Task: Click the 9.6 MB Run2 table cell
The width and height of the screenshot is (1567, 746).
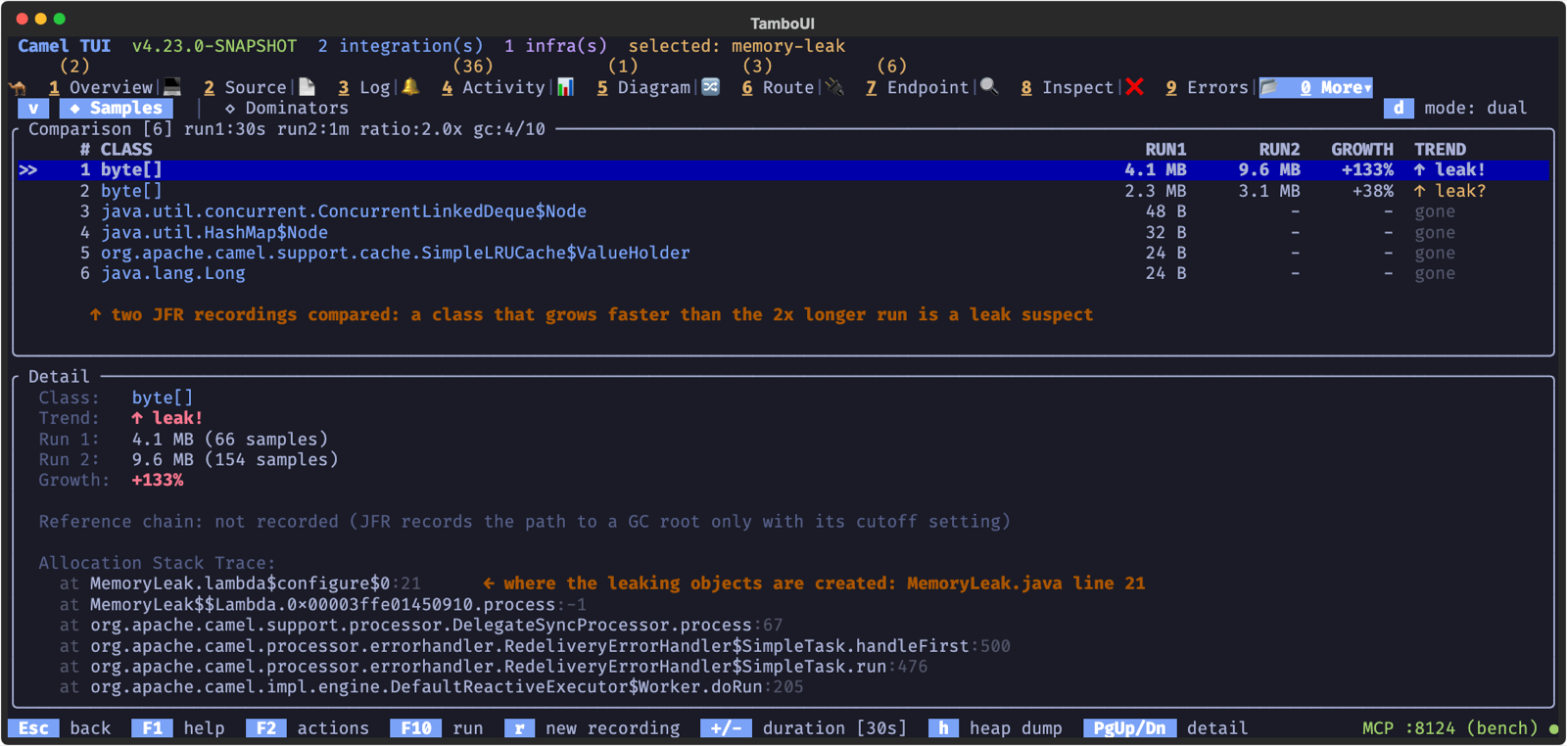Action: pyautogui.click(x=1269, y=169)
